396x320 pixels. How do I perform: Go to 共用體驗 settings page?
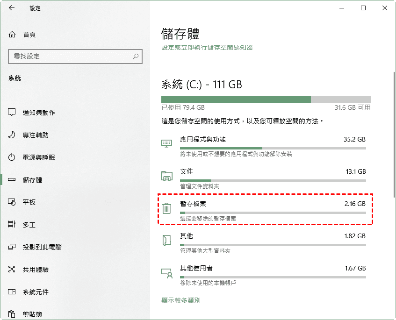[36, 270]
